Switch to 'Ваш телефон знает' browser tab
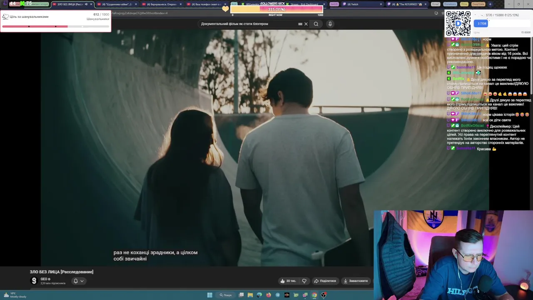533x300 pixels. pyautogui.click(x=206, y=4)
